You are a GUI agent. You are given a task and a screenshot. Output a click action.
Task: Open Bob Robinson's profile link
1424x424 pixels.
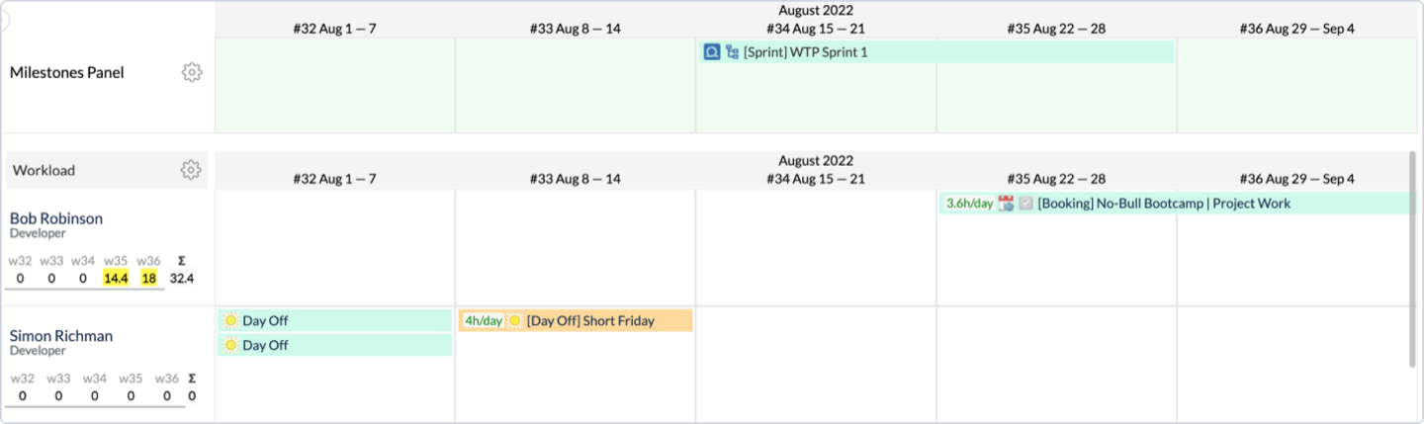(56, 218)
